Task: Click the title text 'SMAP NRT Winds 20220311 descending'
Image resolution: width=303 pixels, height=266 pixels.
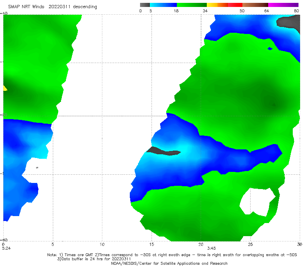Action: [x=52, y=7]
